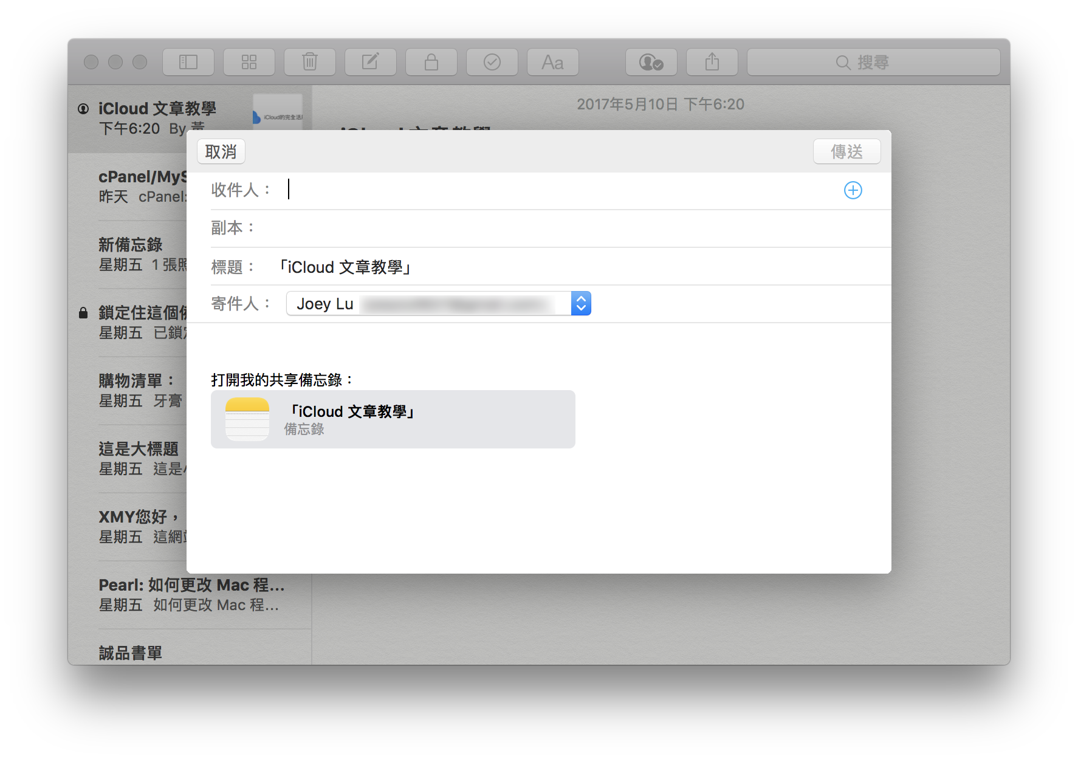Cancel the message with 取消 button
1078x762 pixels.
tap(221, 151)
